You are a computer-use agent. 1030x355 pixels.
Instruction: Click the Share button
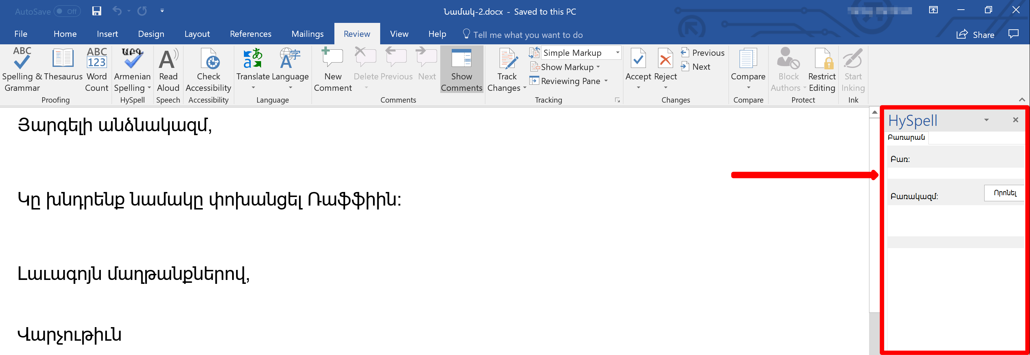tap(976, 34)
